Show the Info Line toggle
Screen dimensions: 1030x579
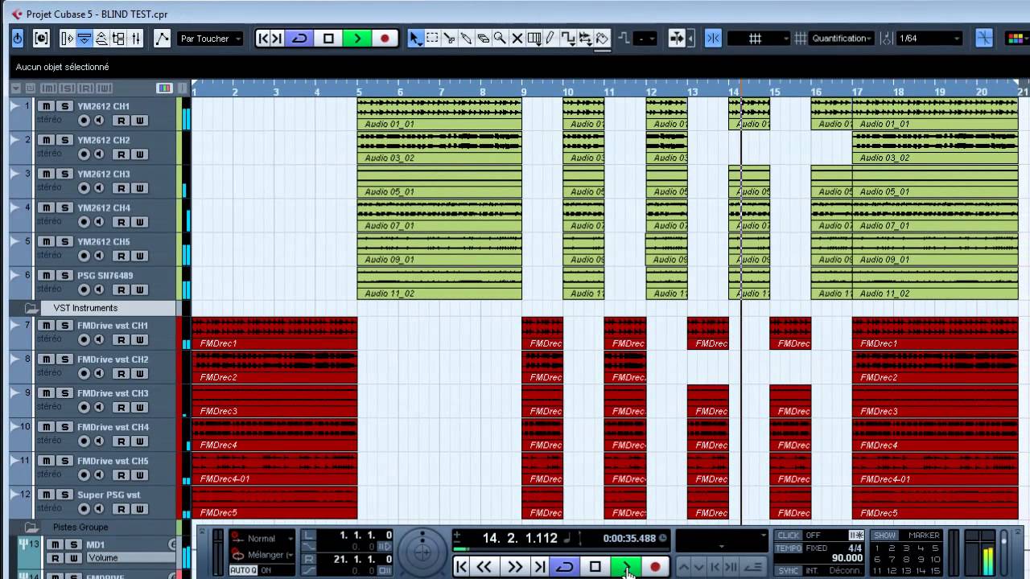(x=84, y=38)
